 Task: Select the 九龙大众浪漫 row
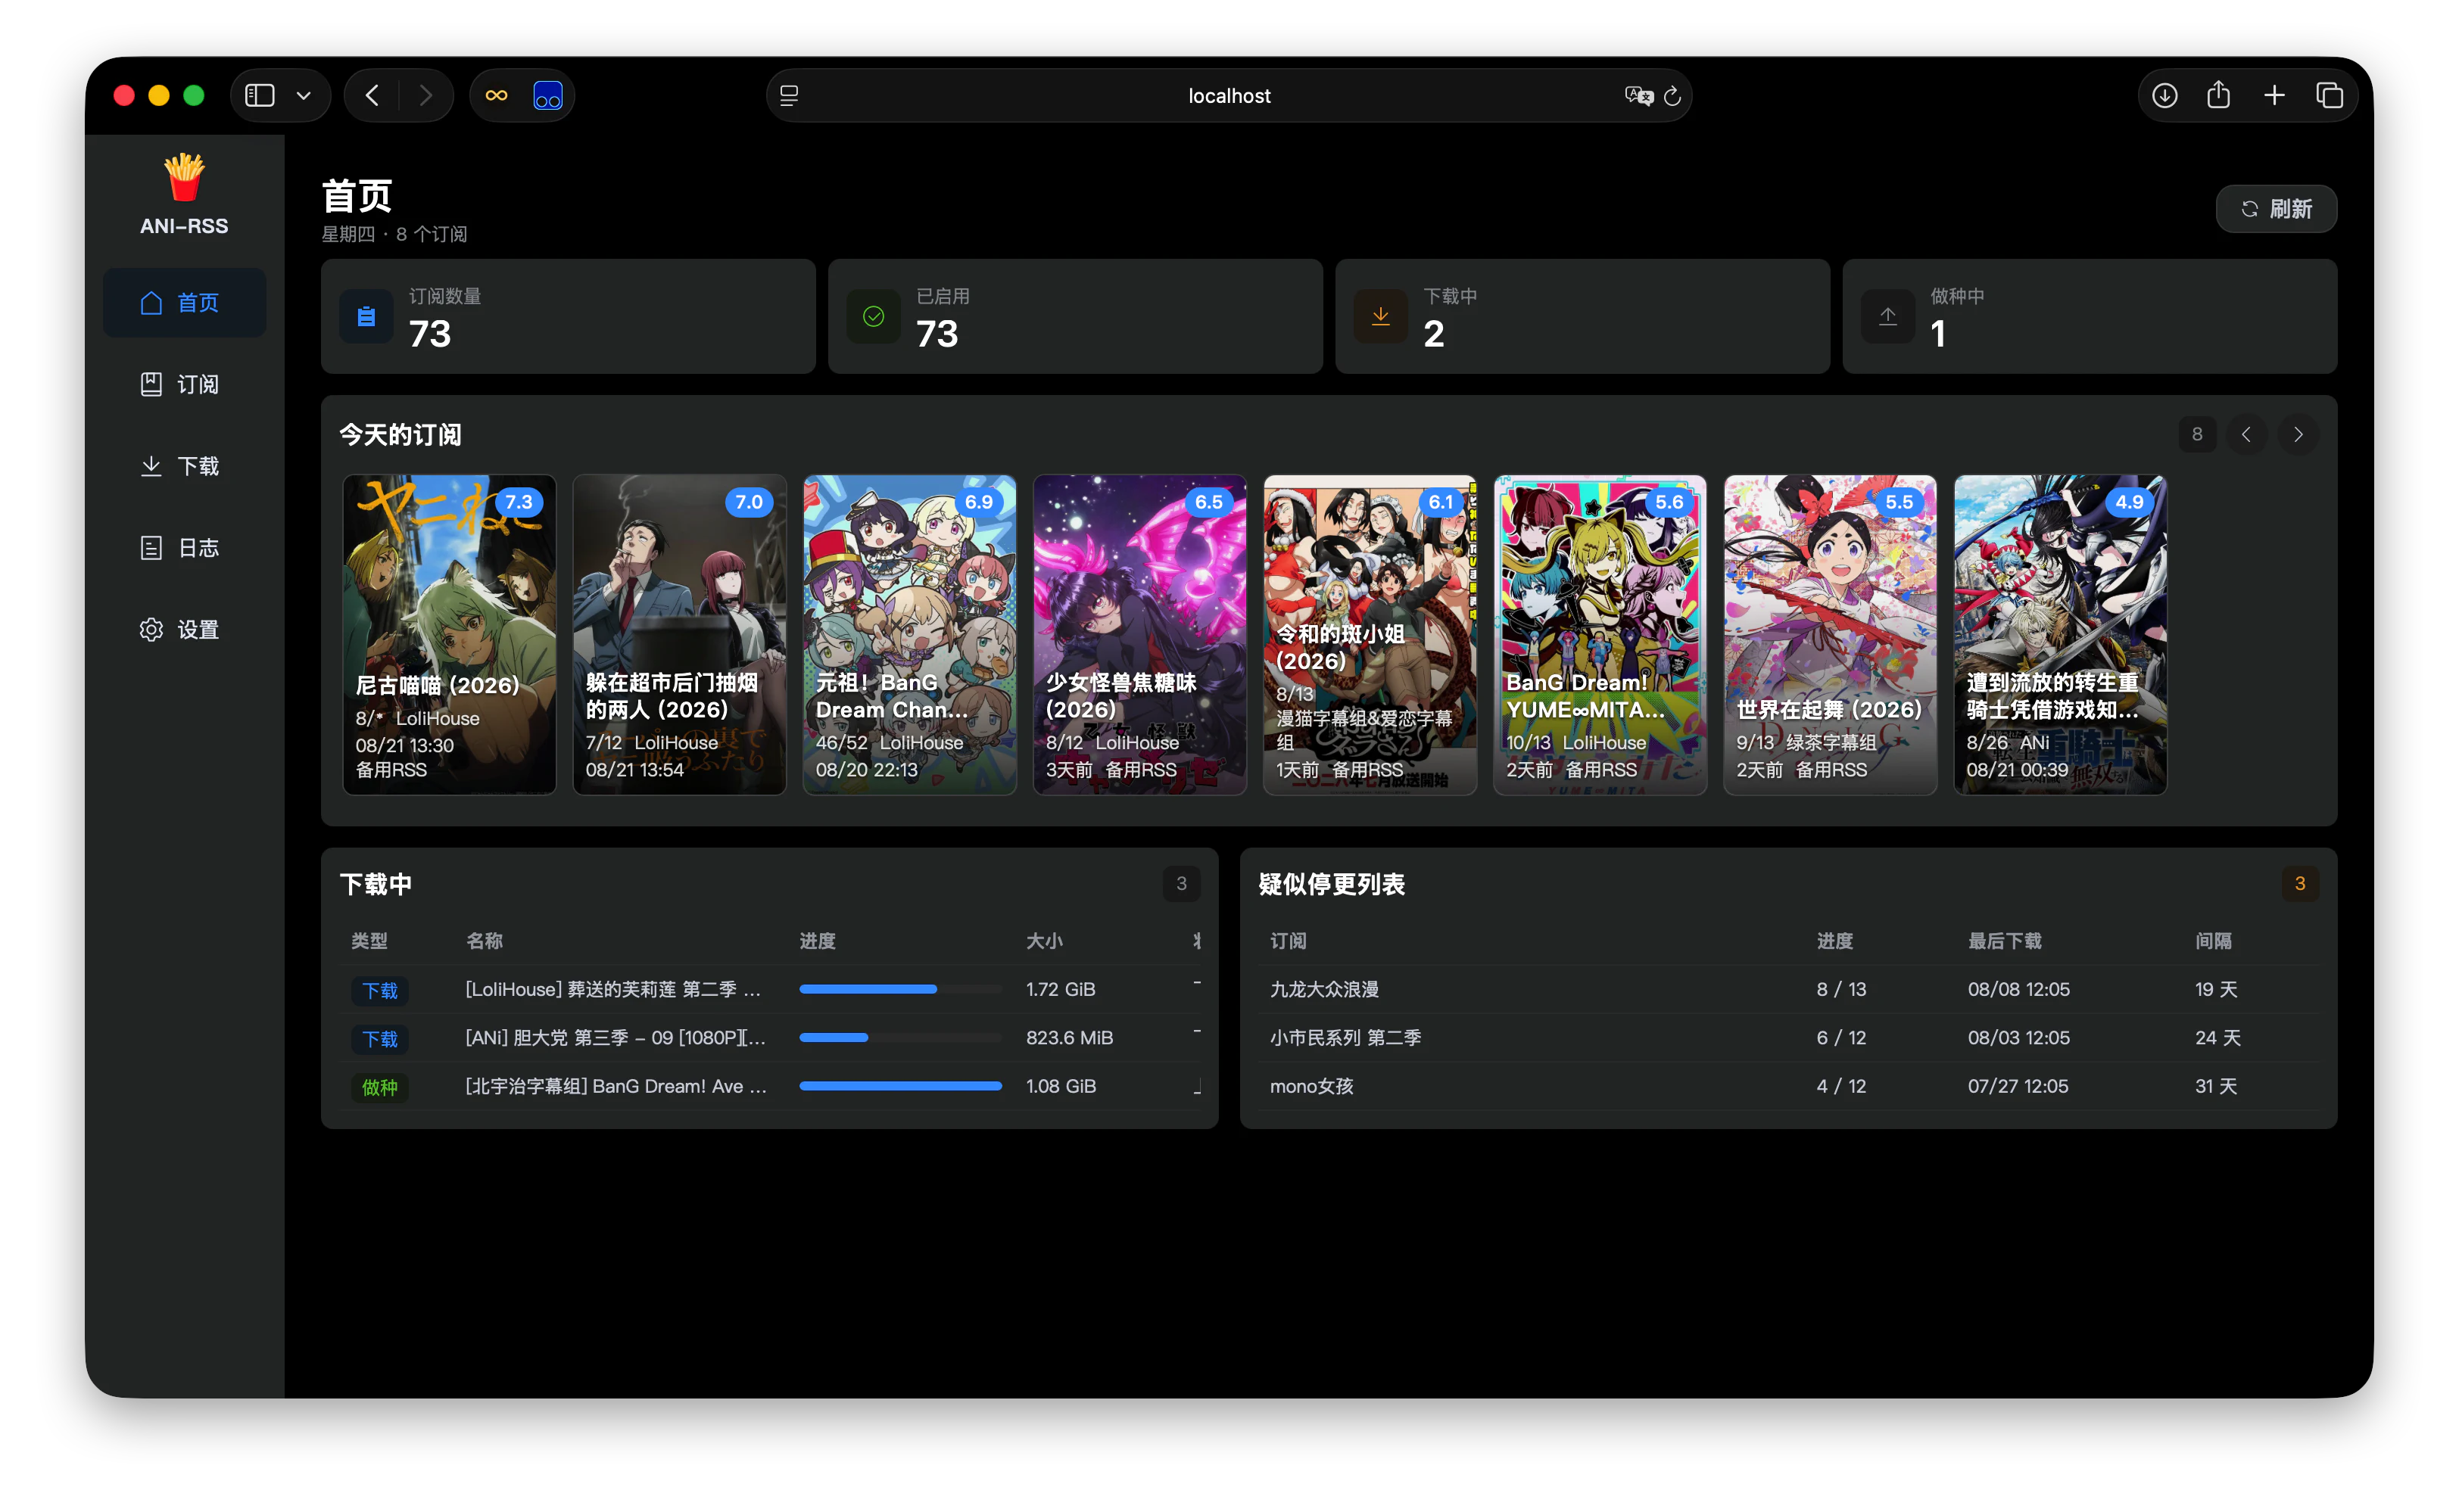point(1787,990)
